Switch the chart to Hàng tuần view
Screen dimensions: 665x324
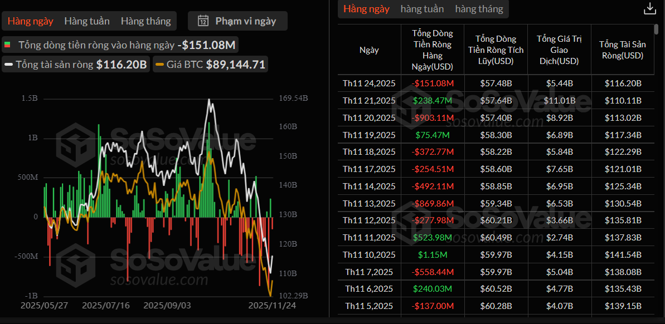pos(87,21)
